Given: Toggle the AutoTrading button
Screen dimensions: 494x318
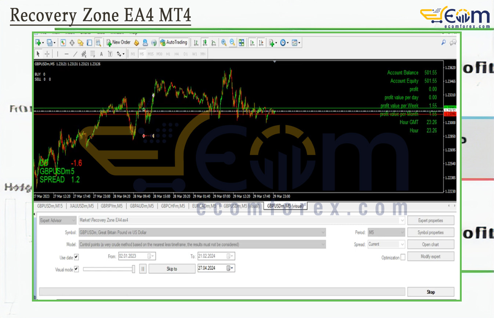Looking at the screenshot, I should [x=174, y=42].
